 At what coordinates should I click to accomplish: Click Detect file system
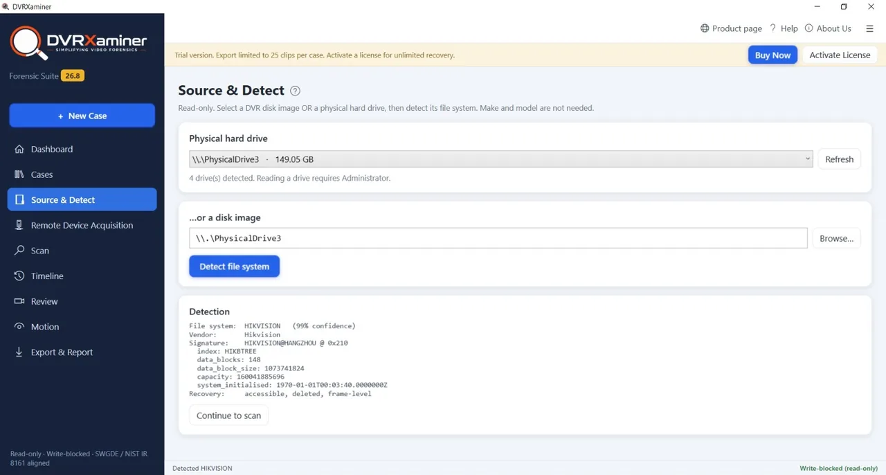tap(234, 267)
